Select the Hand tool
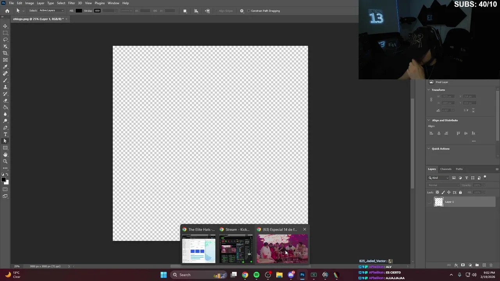 pyautogui.click(x=5, y=155)
